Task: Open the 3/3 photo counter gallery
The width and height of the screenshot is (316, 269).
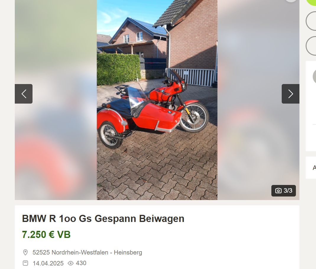Action: tap(283, 191)
